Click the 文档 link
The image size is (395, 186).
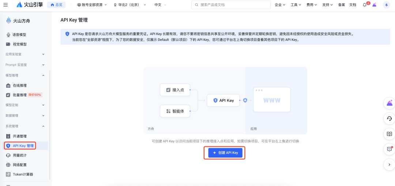pos(353,5)
